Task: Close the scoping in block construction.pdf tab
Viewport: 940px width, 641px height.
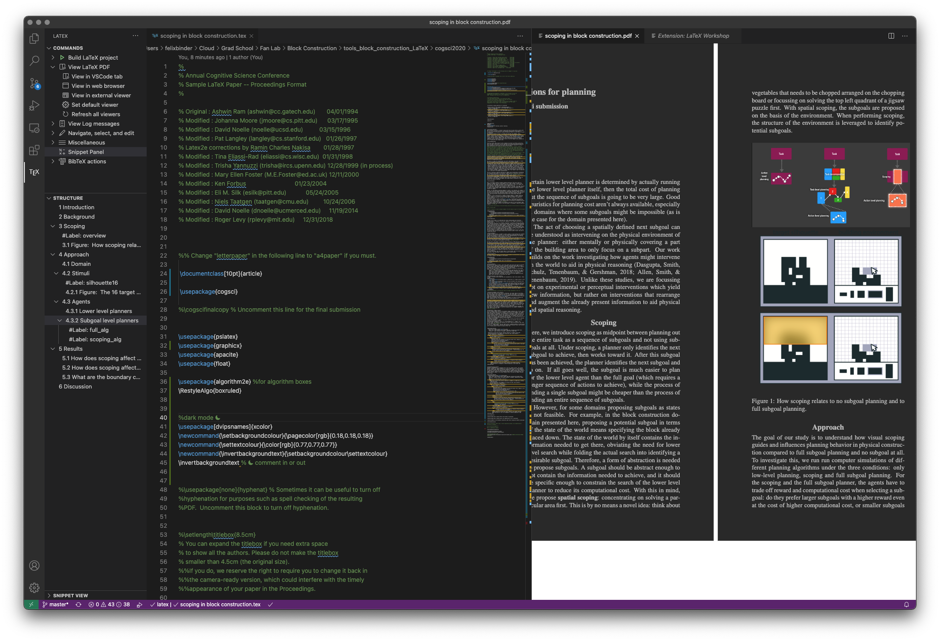Action: coord(637,36)
